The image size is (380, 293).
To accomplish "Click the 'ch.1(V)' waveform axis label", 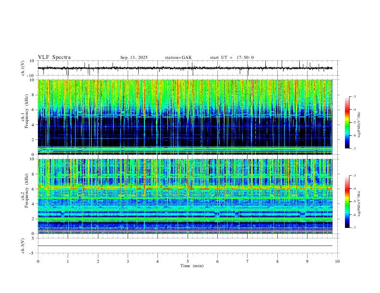I will [23, 68].
